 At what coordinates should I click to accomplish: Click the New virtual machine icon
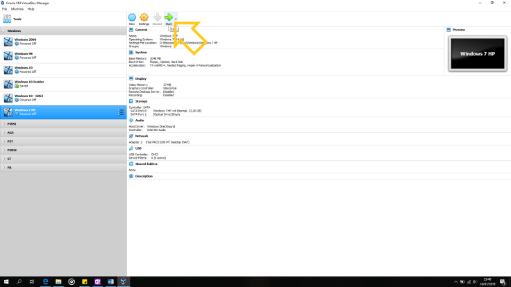click(131, 18)
